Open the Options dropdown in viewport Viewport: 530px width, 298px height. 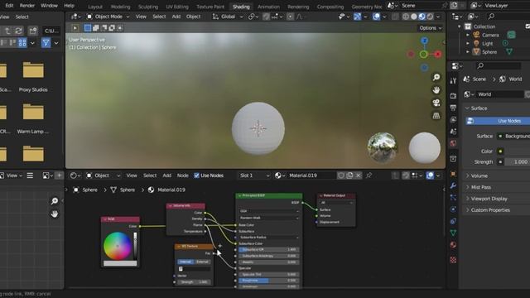coord(431,28)
